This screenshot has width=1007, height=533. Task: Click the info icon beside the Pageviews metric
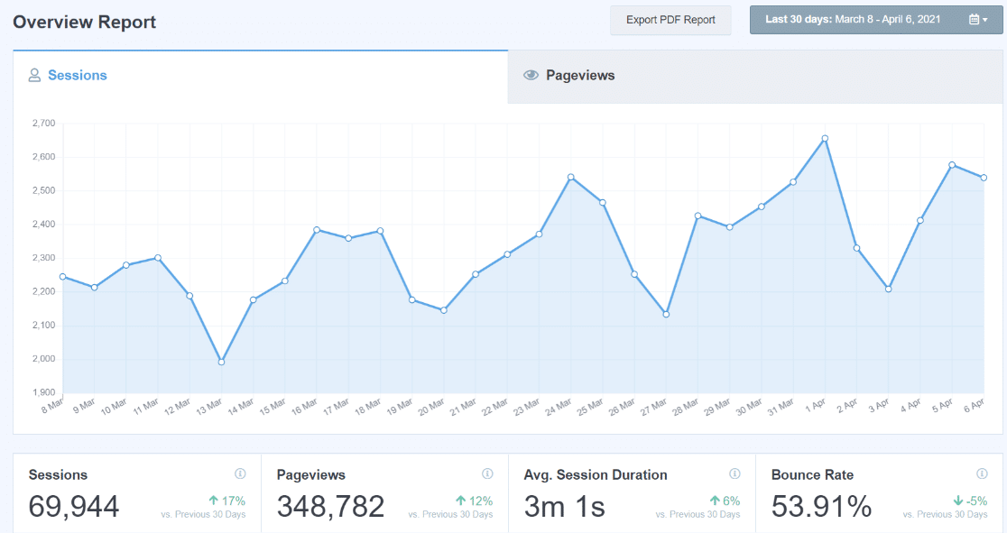click(489, 473)
